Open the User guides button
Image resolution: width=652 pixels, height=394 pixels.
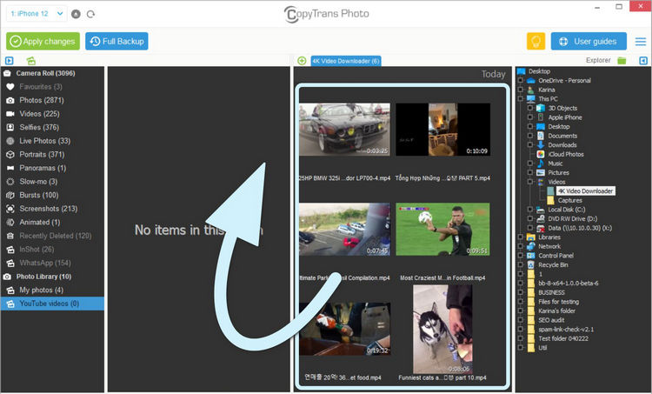[x=589, y=41]
